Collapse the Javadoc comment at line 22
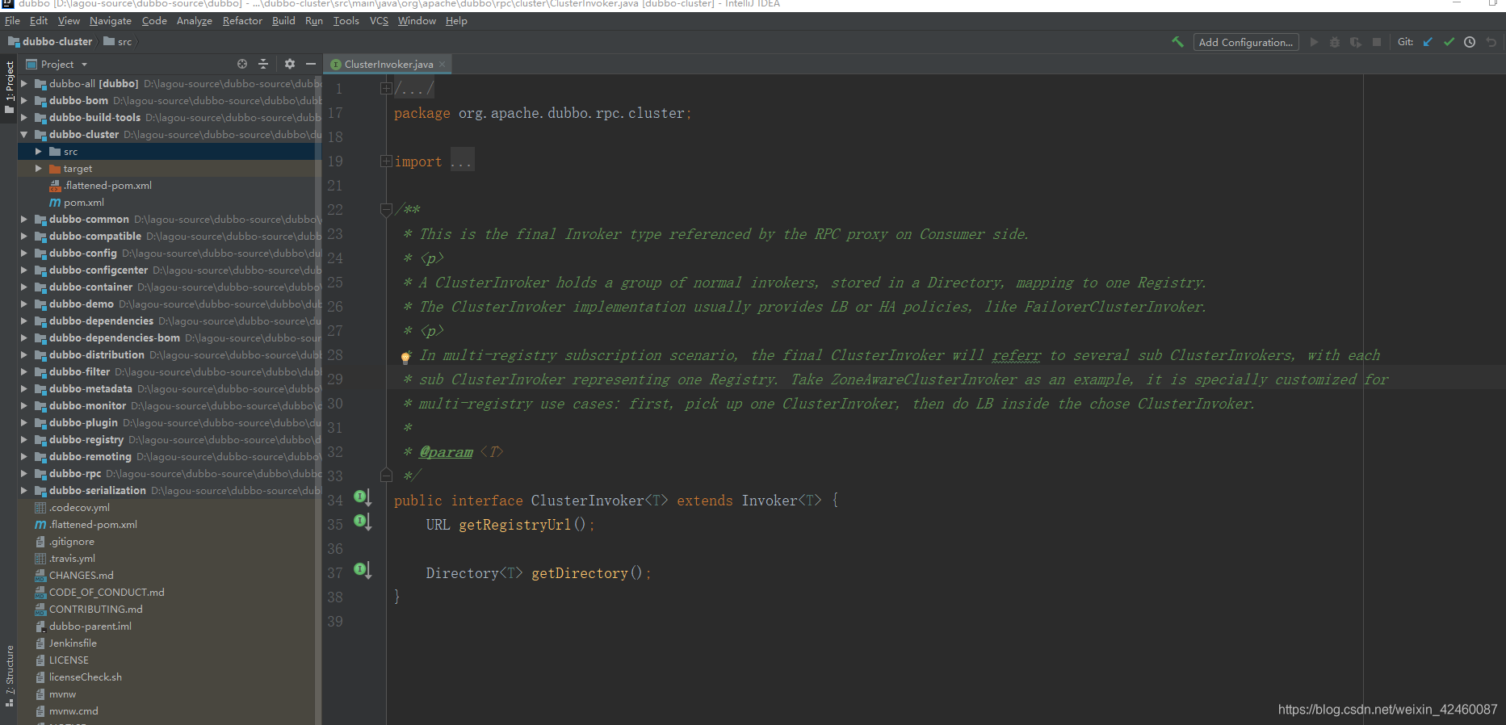Viewport: 1506px width, 725px height. pos(386,210)
